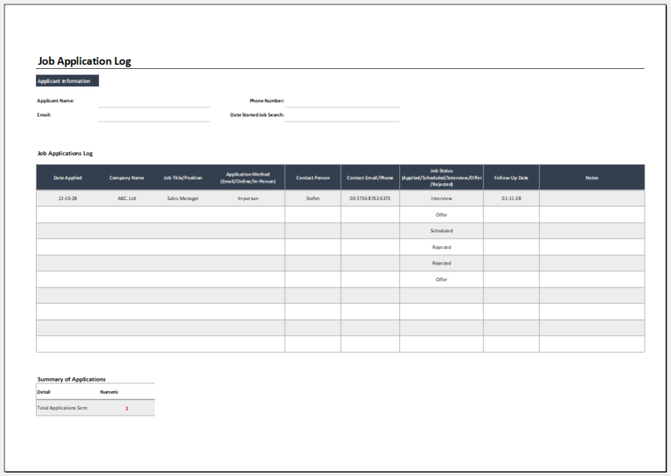The height and width of the screenshot is (476, 671).
Task: Click the Application Method column header
Action: click(248, 178)
